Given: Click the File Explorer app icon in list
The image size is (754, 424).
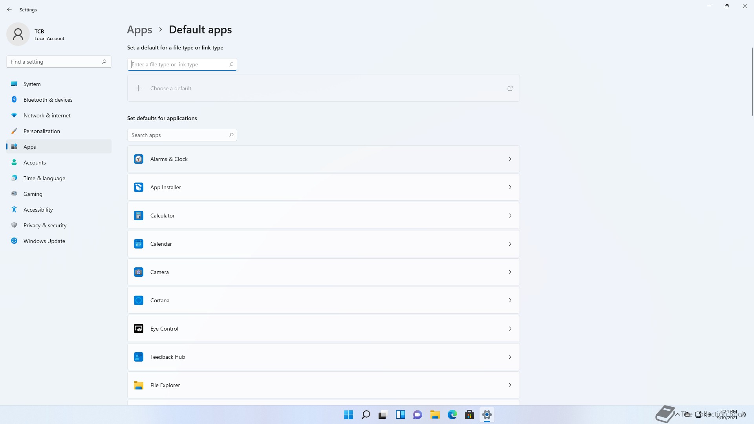Looking at the screenshot, I should coord(139,385).
